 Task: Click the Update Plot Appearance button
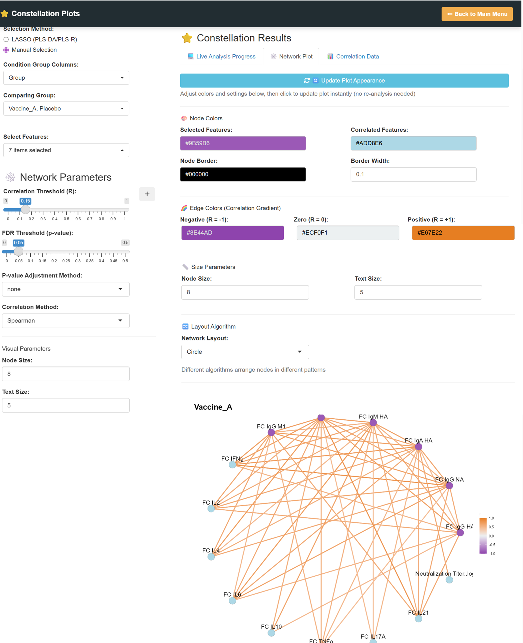click(x=344, y=81)
